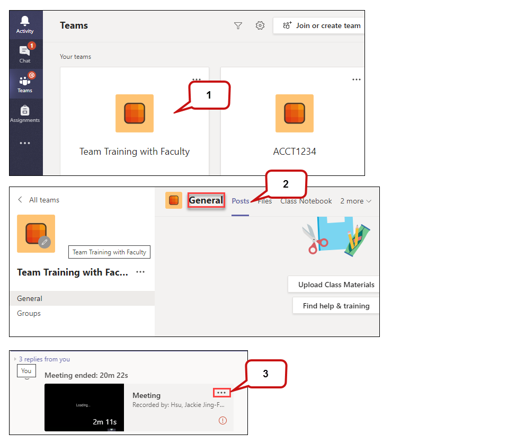Open meeting recording more options ellipsis
Screen dimensions: 525x443
point(221,393)
